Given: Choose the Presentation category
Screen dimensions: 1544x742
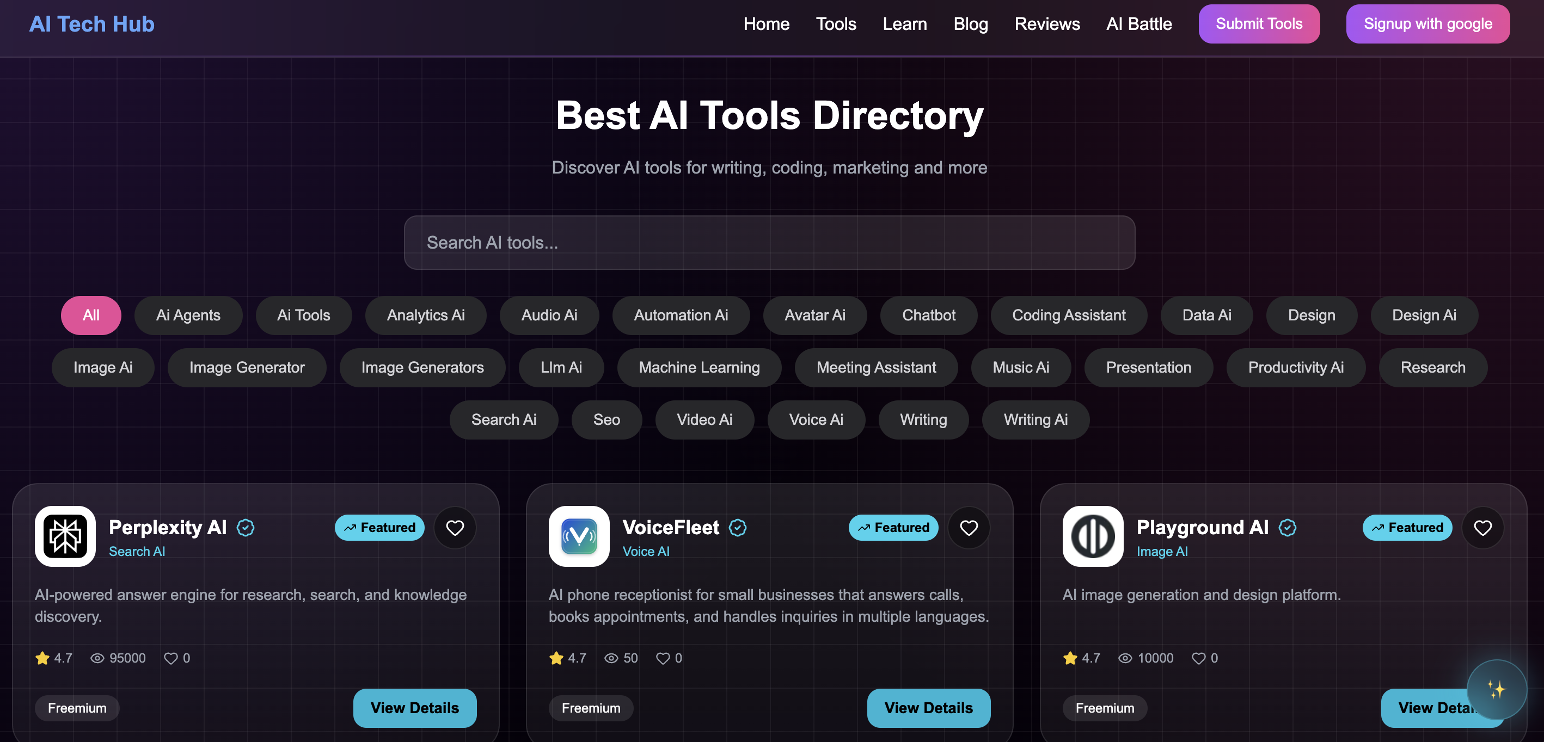Looking at the screenshot, I should point(1148,367).
